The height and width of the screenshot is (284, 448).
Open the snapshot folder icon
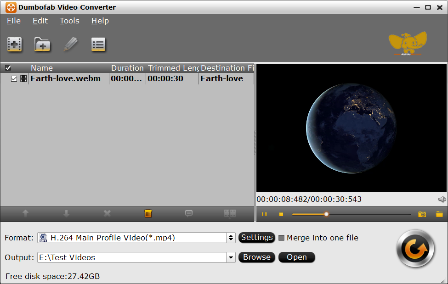pos(439,214)
